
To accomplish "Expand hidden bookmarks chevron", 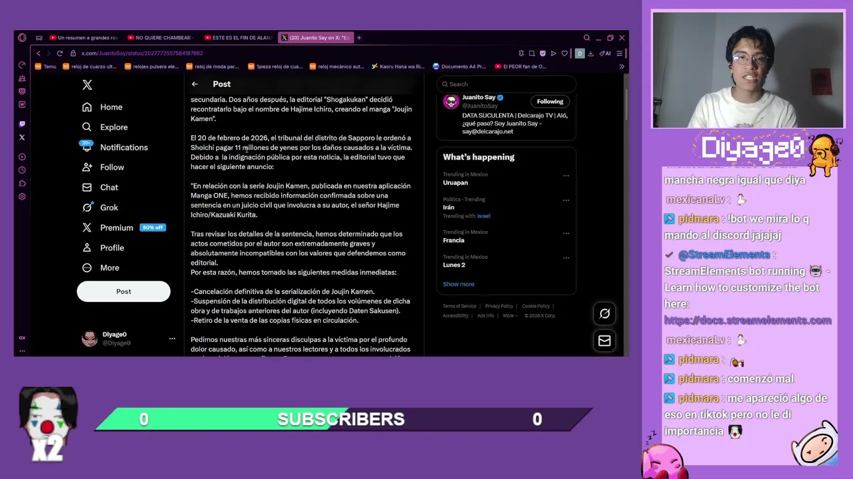I will pyautogui.click(x=622, y=67).
